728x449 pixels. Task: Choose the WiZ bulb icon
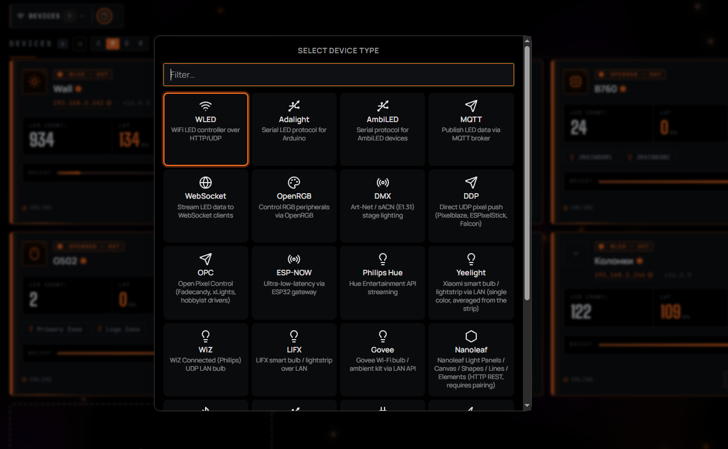(206, 336)
